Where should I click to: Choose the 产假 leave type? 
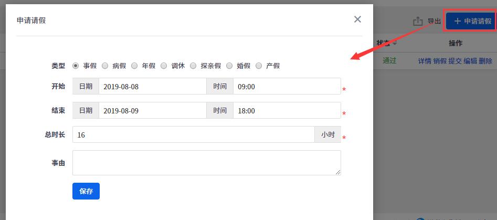pyautogui.click(x=259, y=66)
